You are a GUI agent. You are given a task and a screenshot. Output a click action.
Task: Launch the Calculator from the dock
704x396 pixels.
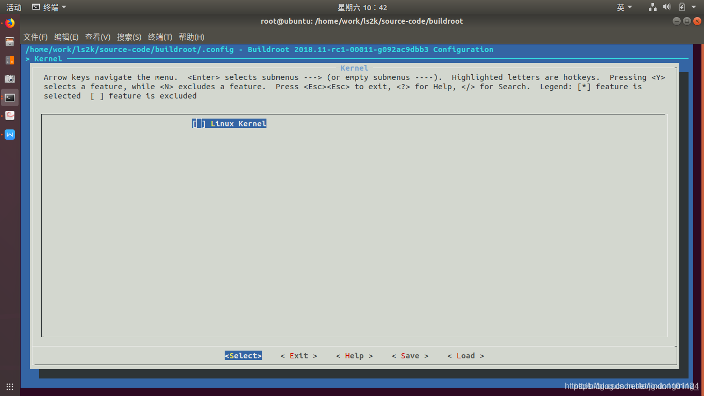[x=10, y=60]
